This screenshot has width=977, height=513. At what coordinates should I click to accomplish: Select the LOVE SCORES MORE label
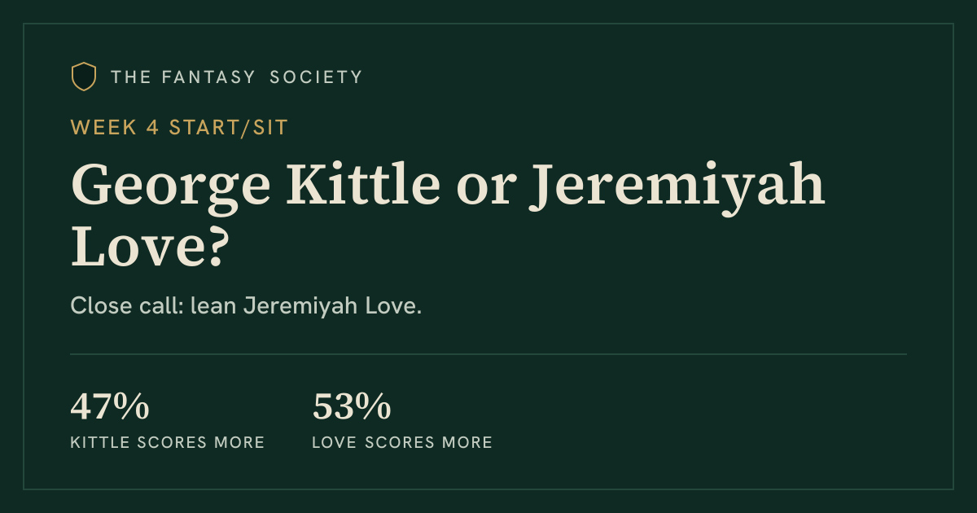pyautogui.click(x=402, y=443)
